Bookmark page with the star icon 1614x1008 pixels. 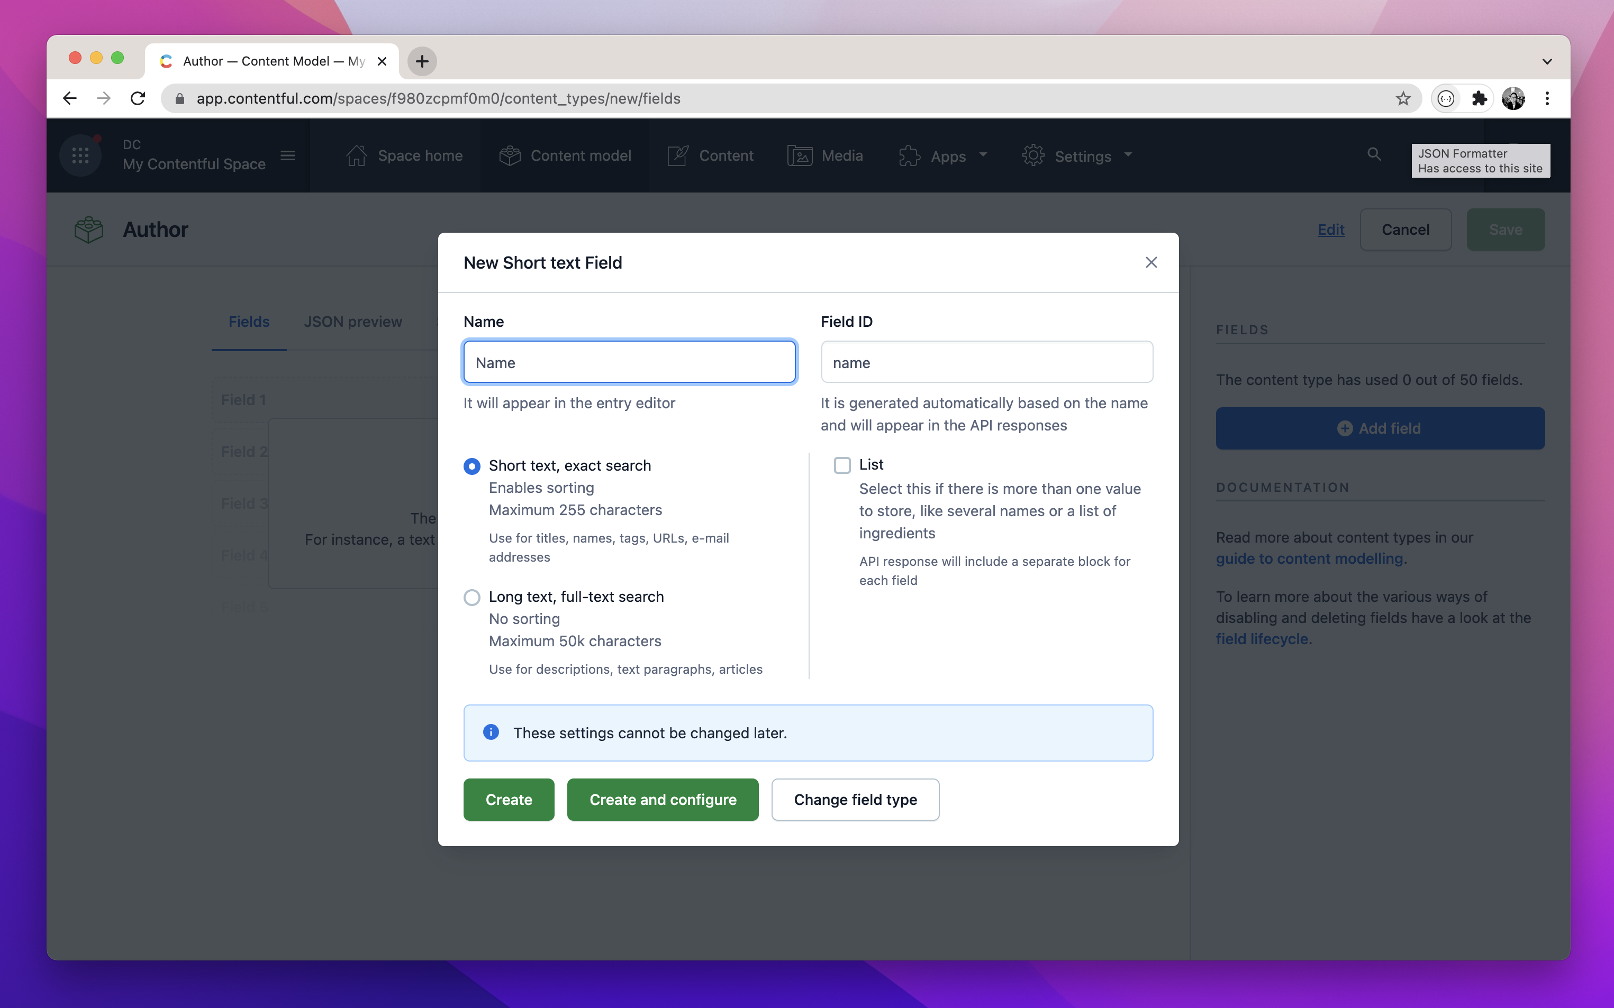pos(1402,99)
